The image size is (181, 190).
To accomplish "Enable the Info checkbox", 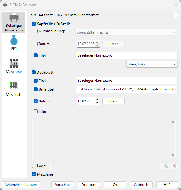I will (36, 111).
